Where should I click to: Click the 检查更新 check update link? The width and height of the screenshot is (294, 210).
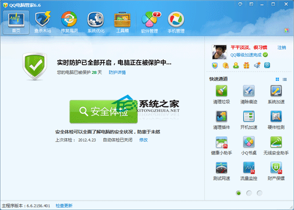[64, 206]
